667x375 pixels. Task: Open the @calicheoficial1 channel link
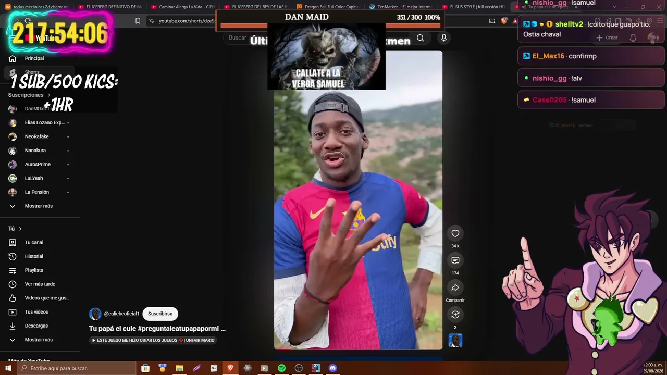(121, 314)
